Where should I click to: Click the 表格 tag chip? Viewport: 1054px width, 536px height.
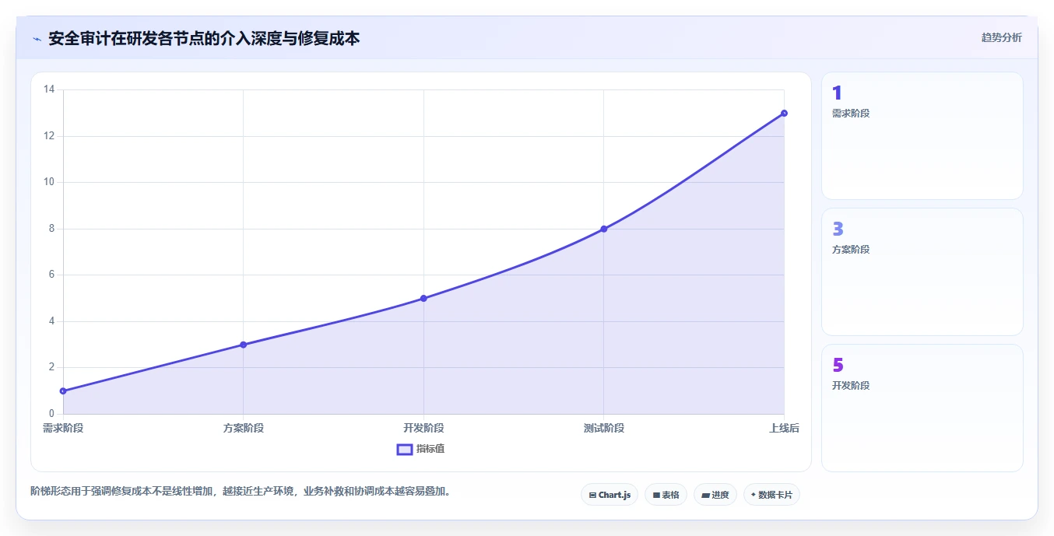pyautogui.click(x=666, y=495)
